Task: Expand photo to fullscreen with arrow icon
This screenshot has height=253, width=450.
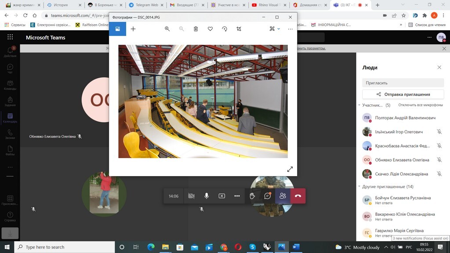Action: coord(290,169)
